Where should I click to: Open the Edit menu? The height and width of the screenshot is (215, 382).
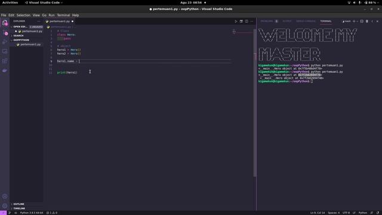(x=11, y=15)
